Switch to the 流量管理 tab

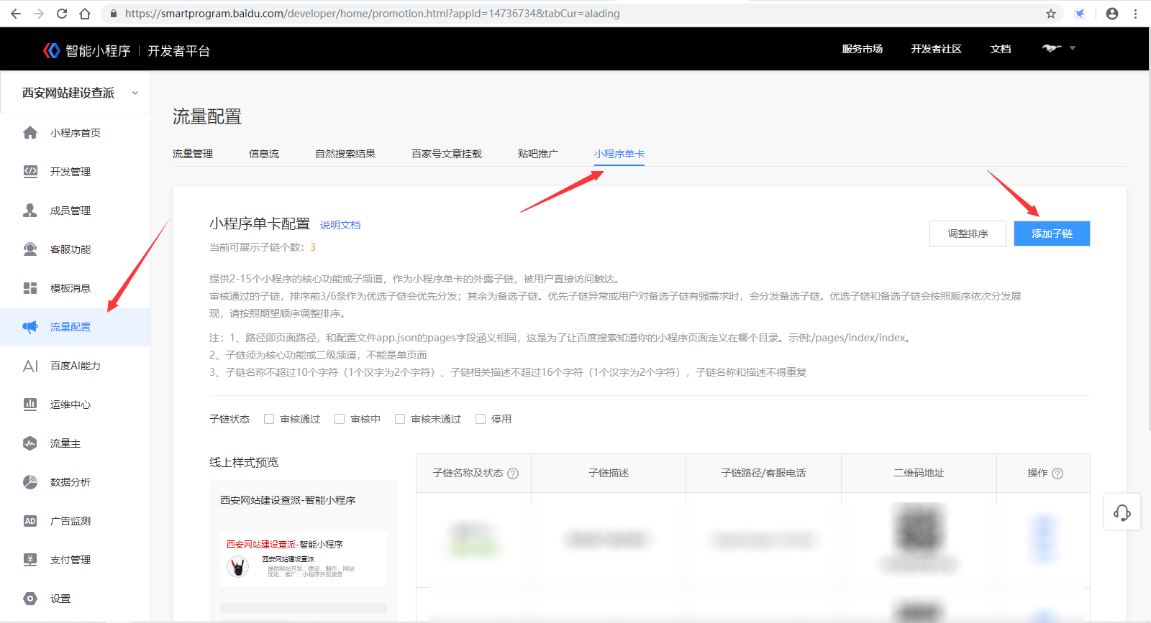coord(193,154)
